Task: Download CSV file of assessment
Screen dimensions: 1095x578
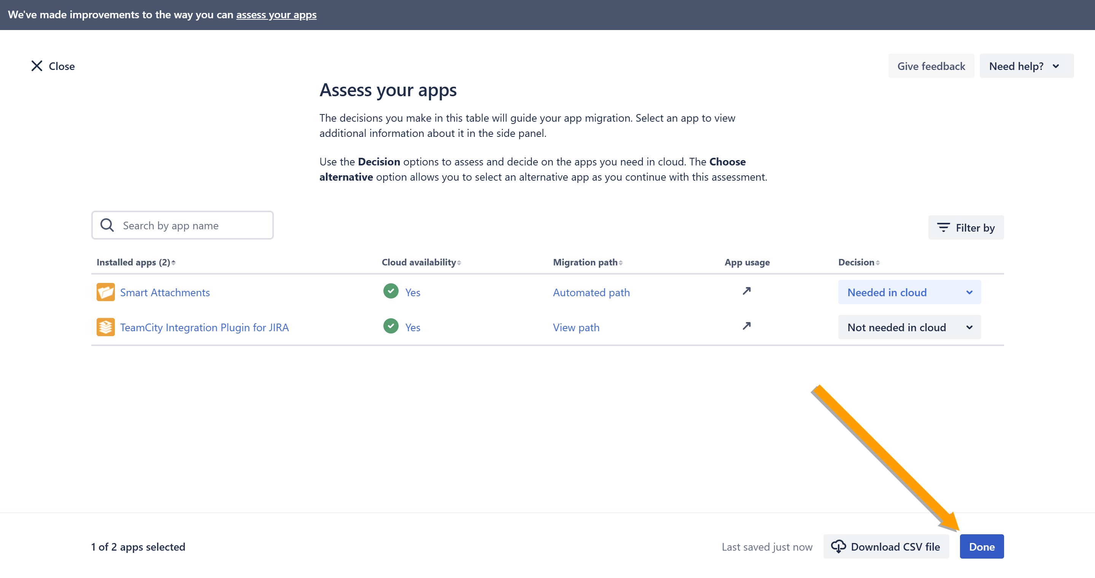Action: click(x=886, y=546)
